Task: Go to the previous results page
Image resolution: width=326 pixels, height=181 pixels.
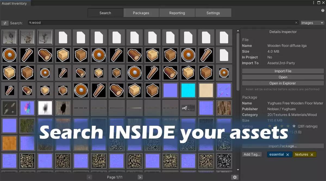Action: click(x=89, y=177)
